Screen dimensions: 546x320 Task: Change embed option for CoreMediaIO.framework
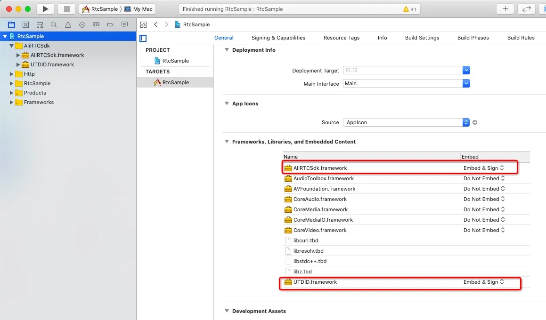point(484,220)
